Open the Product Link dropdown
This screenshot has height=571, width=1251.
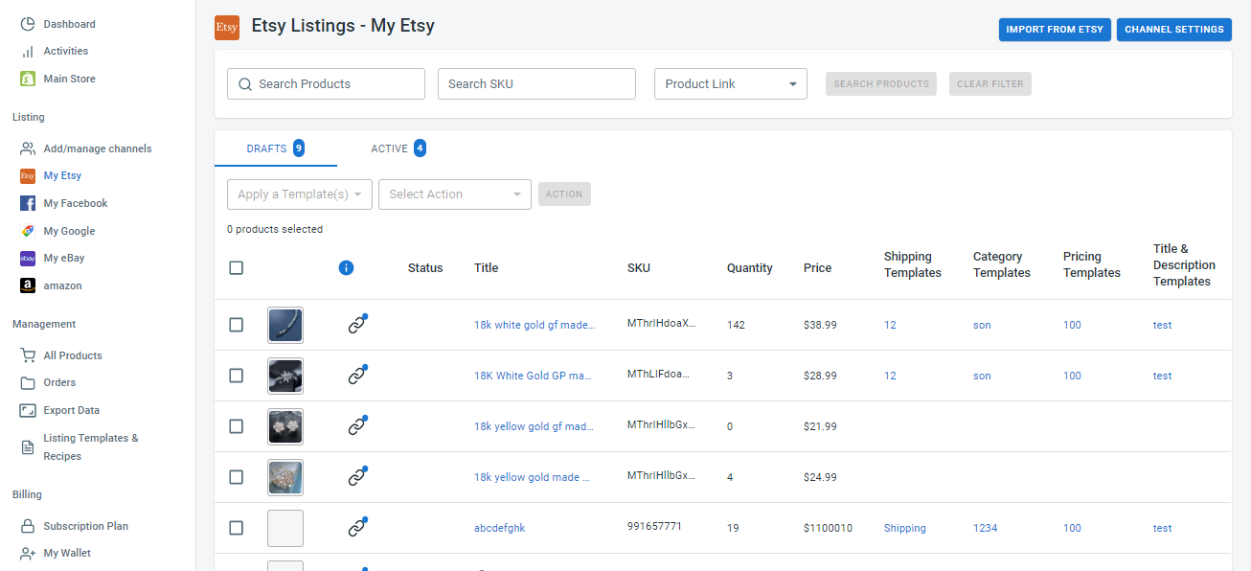730,84
